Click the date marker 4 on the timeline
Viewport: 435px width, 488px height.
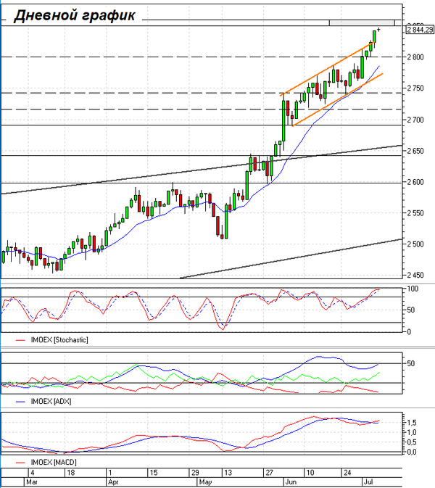pos(33,473)
